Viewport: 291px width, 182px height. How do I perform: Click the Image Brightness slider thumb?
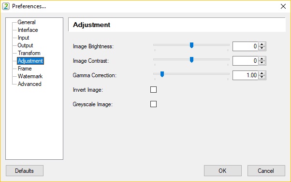tap(191, 45)
